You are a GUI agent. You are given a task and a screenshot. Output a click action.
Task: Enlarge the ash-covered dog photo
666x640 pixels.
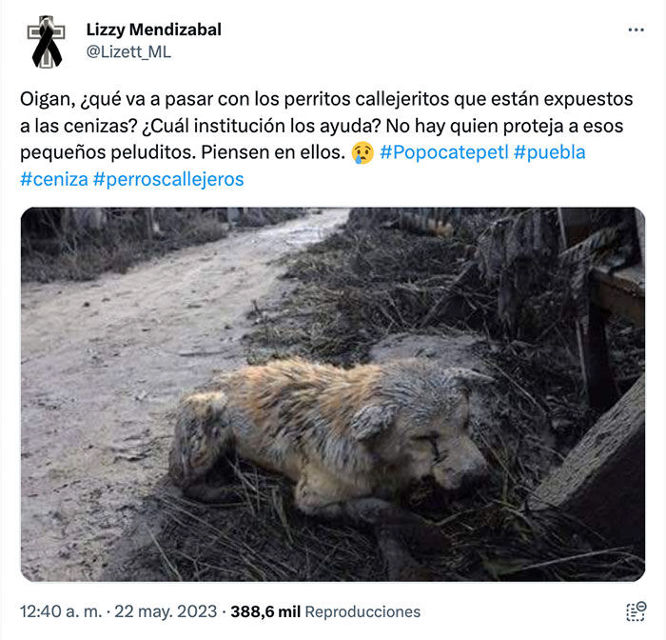tap(333, 394)
